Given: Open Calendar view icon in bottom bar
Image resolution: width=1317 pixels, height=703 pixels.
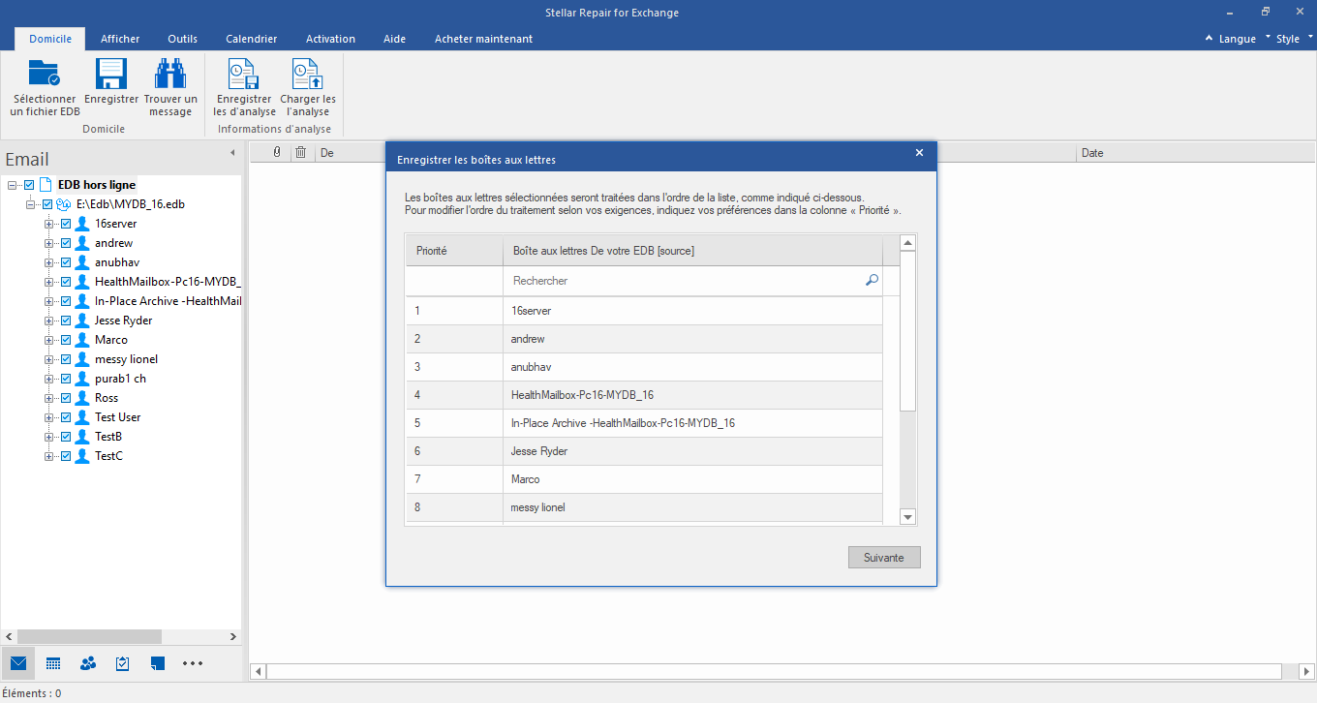Looking at the screenshot, I should pos(53,663).
